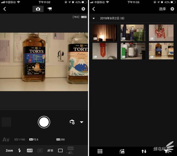Screen dimensions: 177x156
Task: Open the lamp and curtain thumbnail
Action: pyautogui.click(x=105, y=33)
